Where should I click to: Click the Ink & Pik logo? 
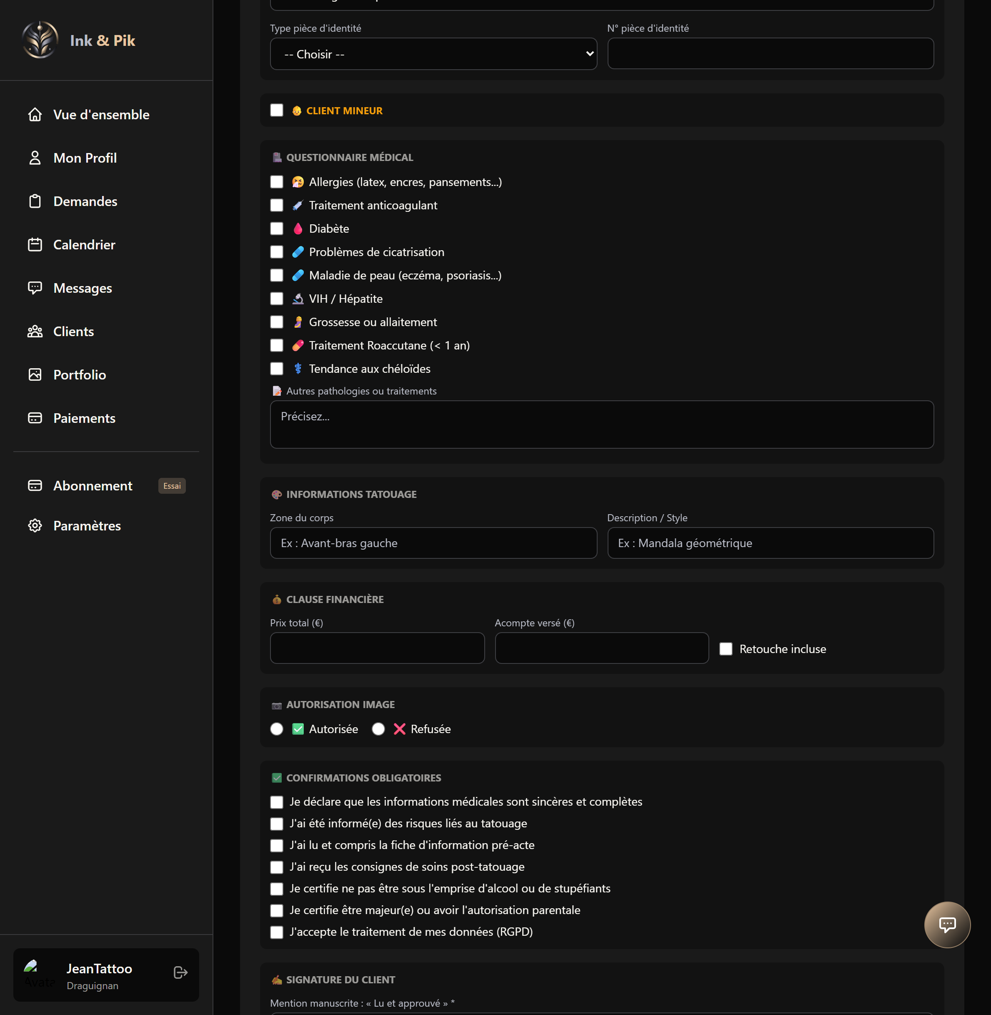click(x=40, y=40)
